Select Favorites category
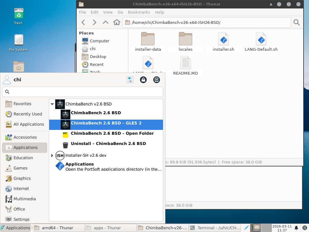Viewport: 309px width, 232px height. pyautogui.click(x=25, y=104)
